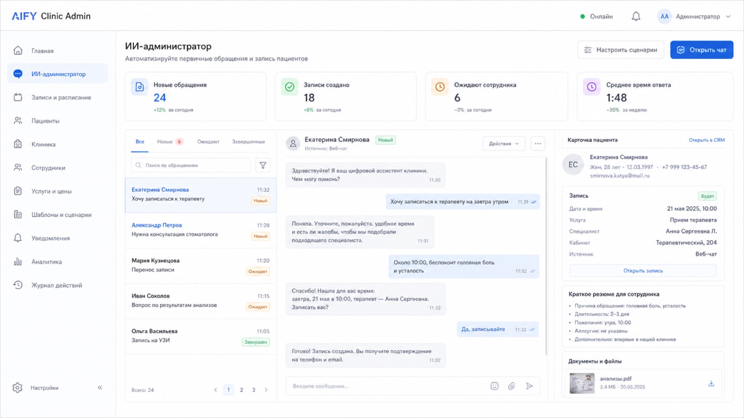Send message with the paper plane icon
This screenshot has width=744, height=418.
point(529,386)
